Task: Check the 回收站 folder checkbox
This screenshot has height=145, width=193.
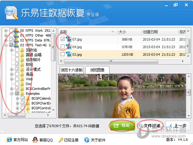Action: (17, 50)
